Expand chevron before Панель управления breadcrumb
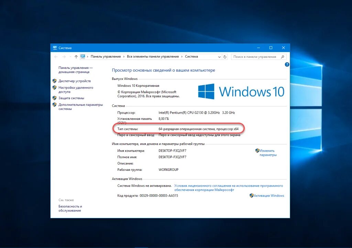The height and width of the screenshot is (248, 352). pyautogui.click(x=88, y=57)
